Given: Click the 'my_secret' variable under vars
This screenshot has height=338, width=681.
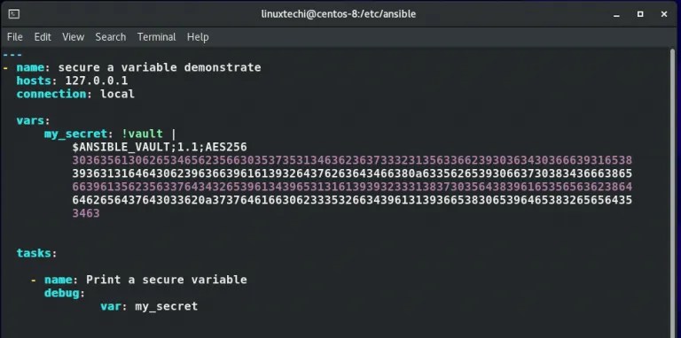Looking at the screenshot, I should click(x=75, y=134).
